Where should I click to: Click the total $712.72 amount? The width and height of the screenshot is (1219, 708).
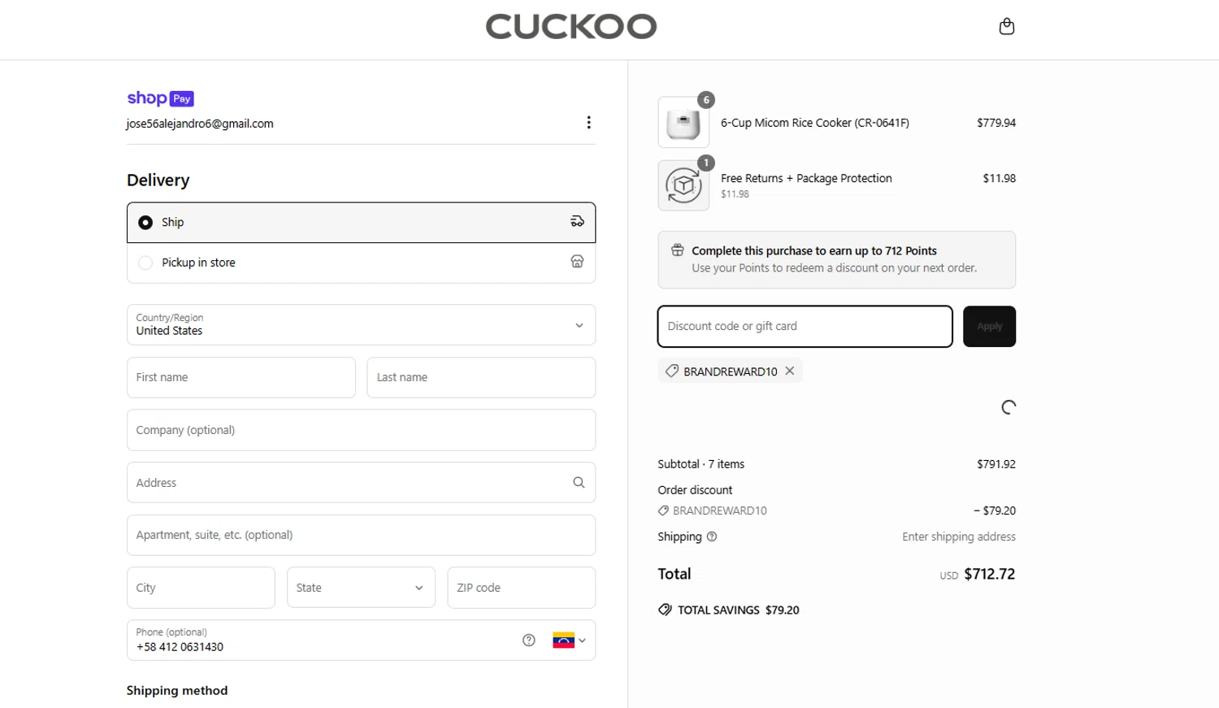click(989, 574)
